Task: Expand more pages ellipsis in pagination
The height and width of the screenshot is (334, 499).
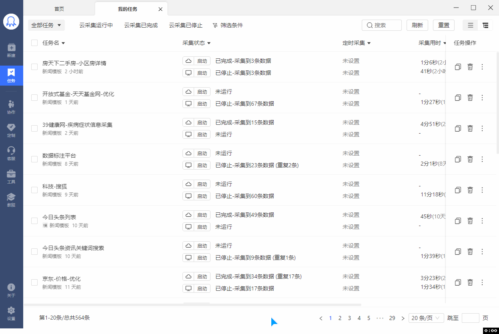Action: [380, 318]
